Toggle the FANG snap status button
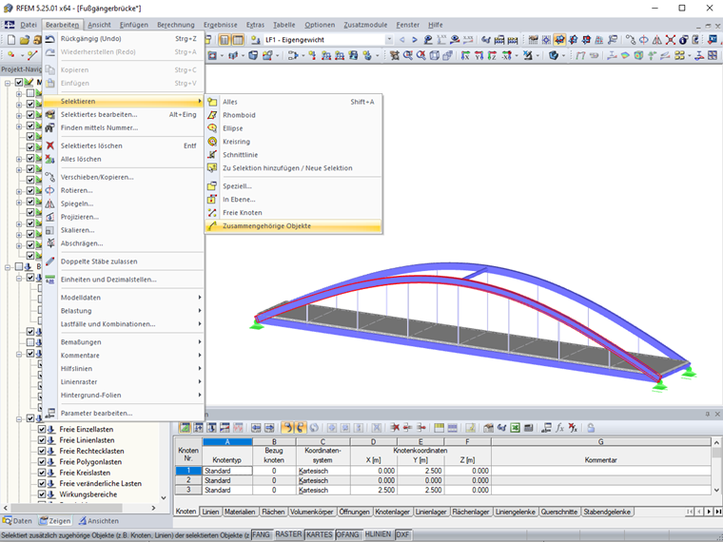This screenshot has height=542, width=723. [261, 534]
